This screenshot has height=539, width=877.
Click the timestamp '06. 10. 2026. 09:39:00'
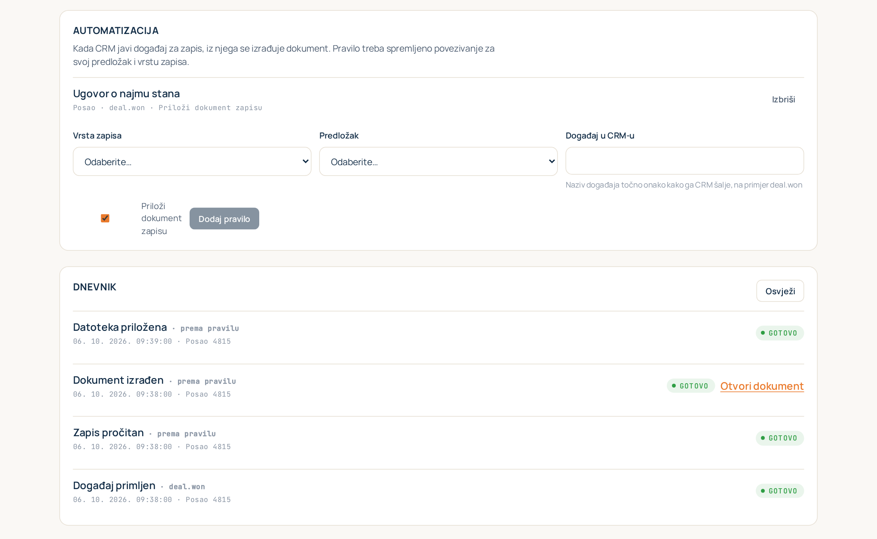point(123,341)
